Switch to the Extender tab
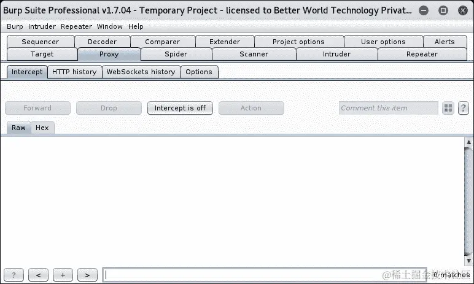474x284 pixels. 225,42
